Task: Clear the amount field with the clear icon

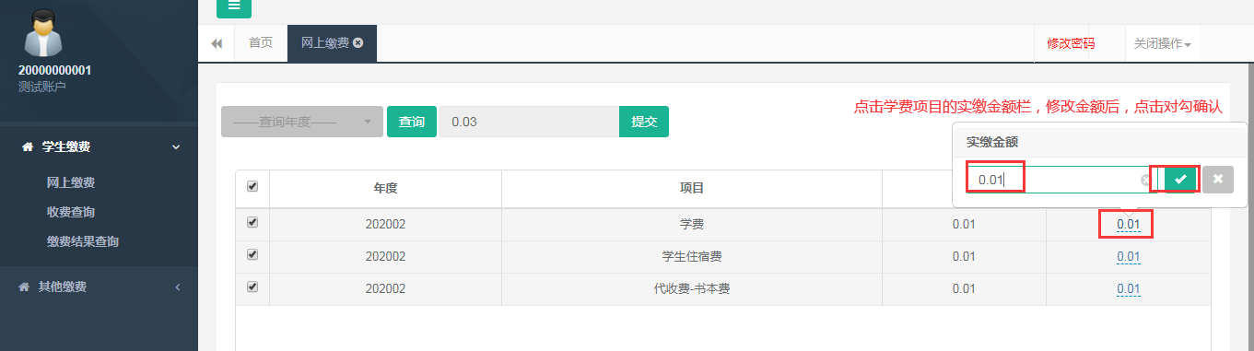Action: (x=1146, y=181)
